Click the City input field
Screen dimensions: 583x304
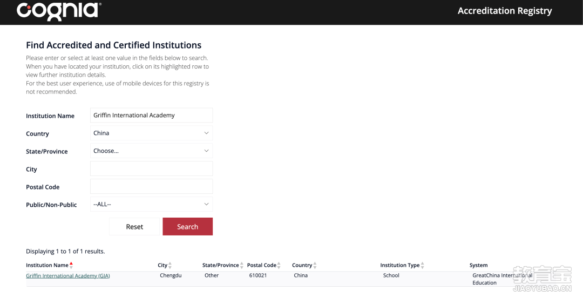click(151, 168)
